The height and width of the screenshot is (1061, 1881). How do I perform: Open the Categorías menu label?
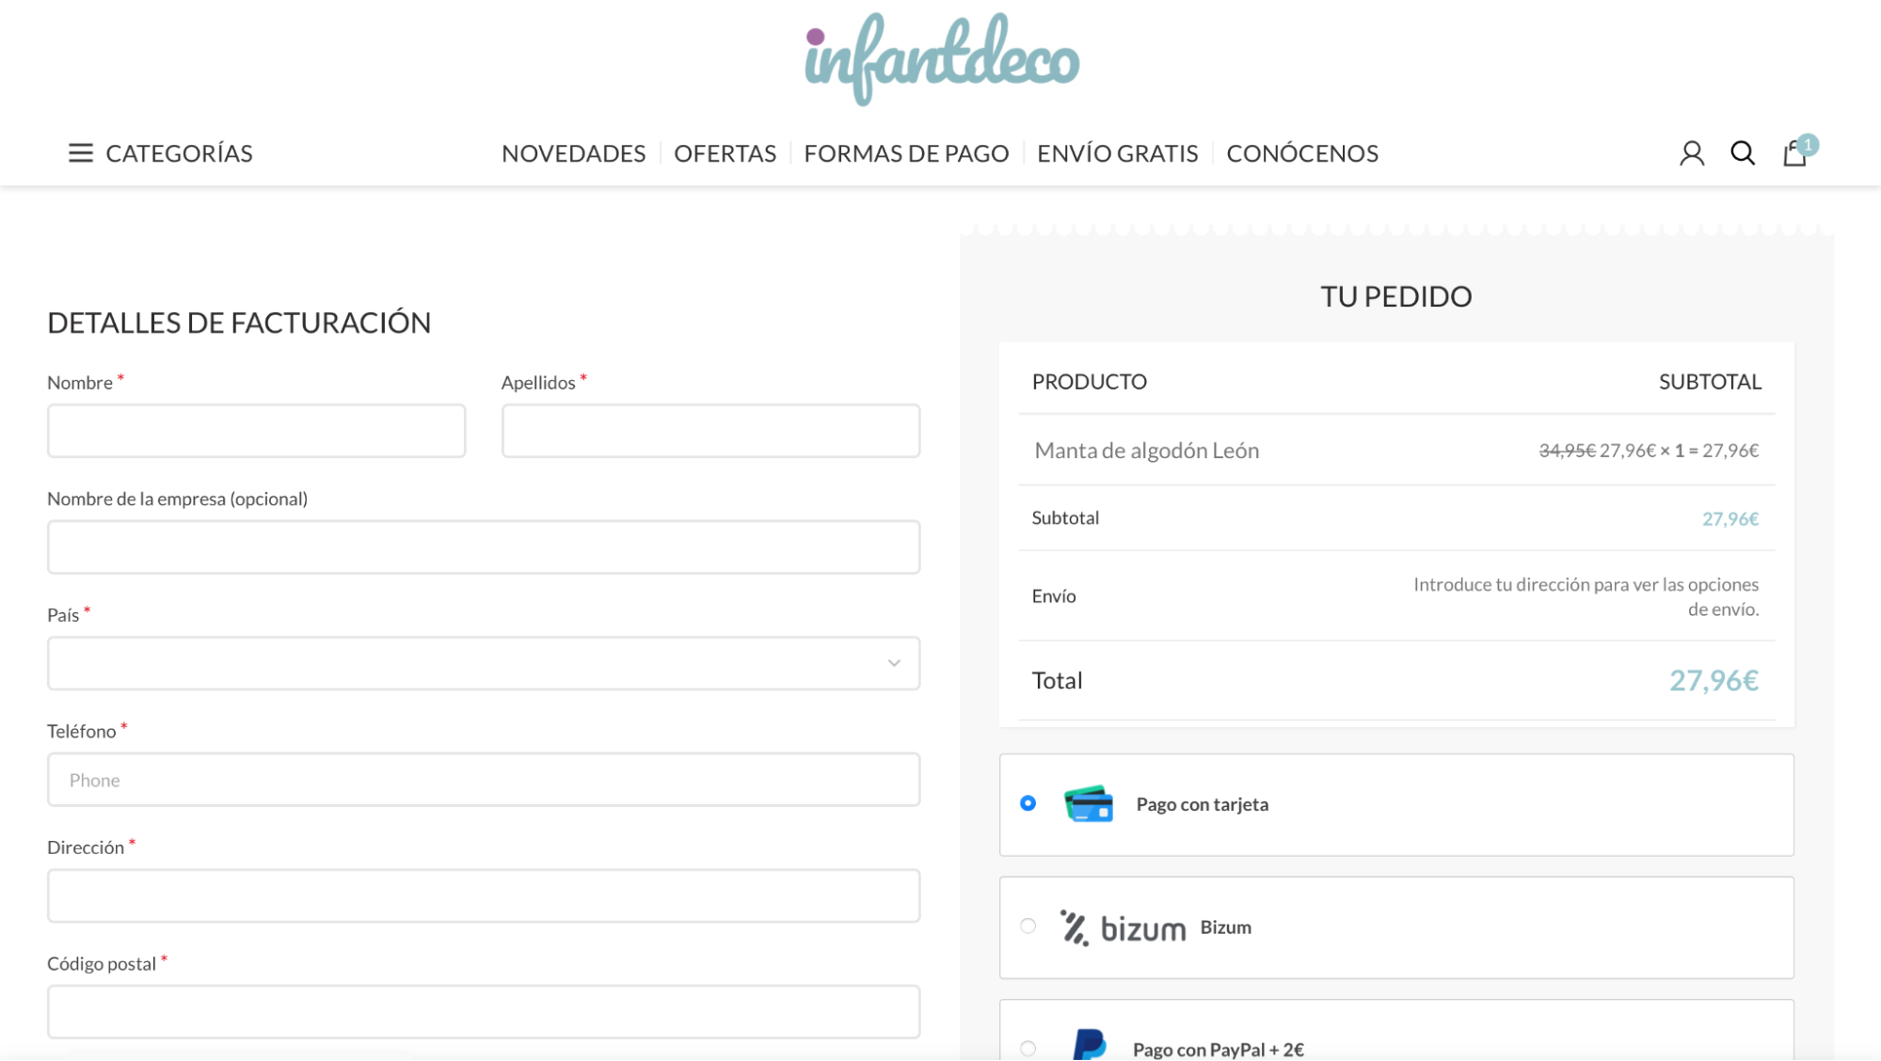click(179, 153)
